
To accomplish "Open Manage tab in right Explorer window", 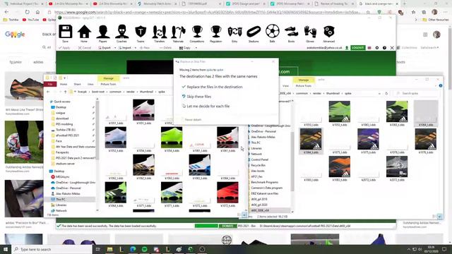I will [x=304, y=80].
